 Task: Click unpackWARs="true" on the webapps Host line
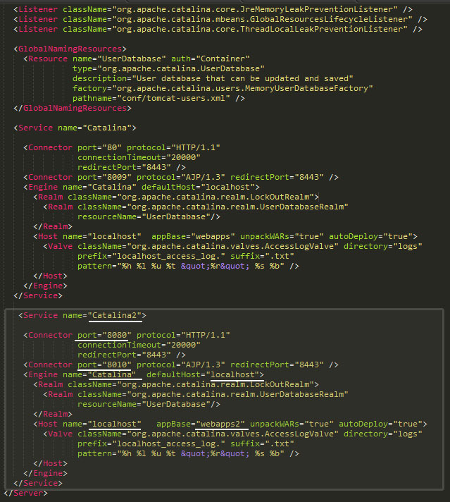point(282,236)
